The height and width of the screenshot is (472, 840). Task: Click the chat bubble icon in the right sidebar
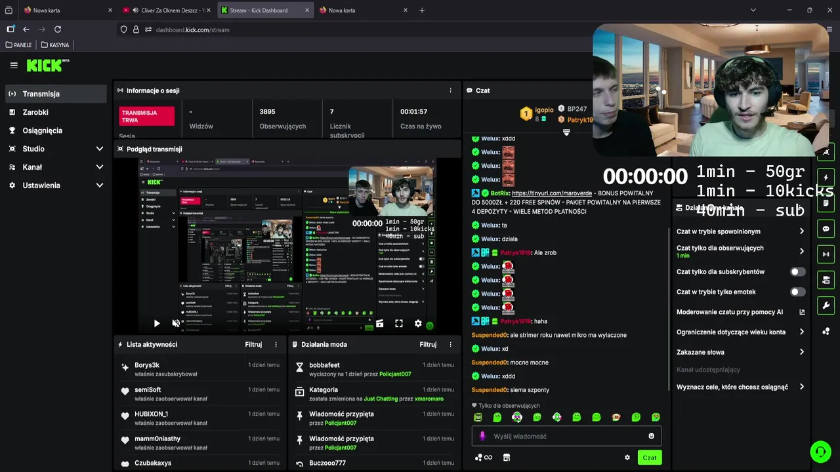click(826, 229)
